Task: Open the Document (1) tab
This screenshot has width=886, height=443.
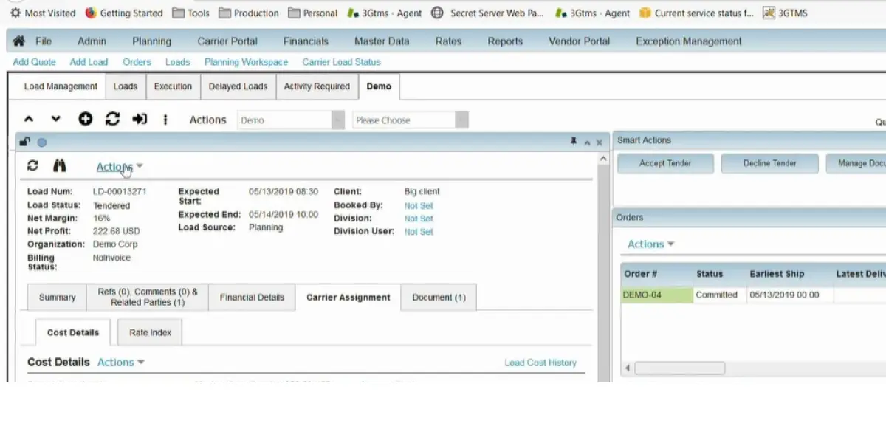Action: (x=439, y=298)
